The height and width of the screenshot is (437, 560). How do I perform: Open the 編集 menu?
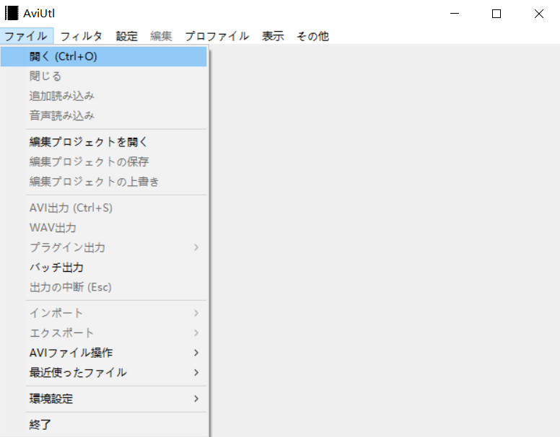point(161,36)
